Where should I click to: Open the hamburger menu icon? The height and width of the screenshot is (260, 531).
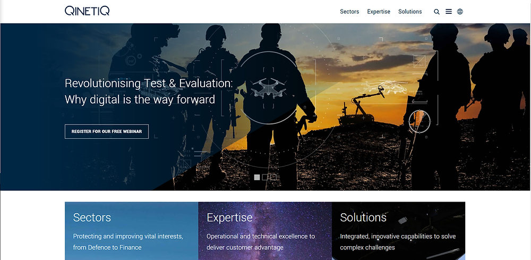449,12
